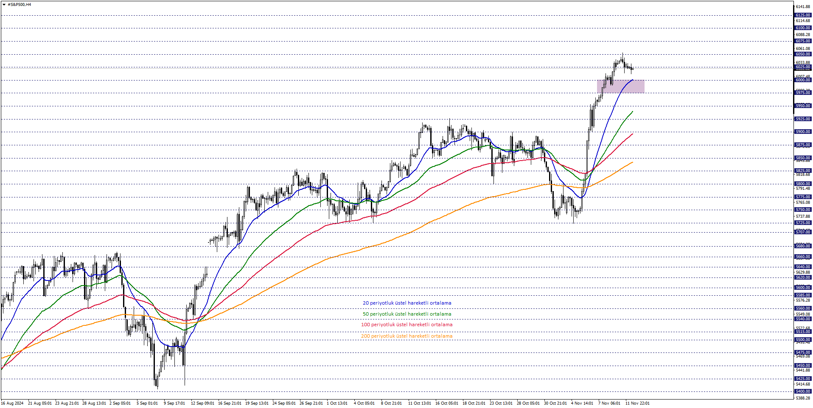Screen dimensions: 813x408
Task: Click the '24 Sep 05:01' date label
Action: click(x=284, y=403)
